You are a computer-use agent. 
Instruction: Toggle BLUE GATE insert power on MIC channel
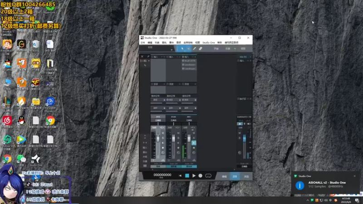click(183, 61)
